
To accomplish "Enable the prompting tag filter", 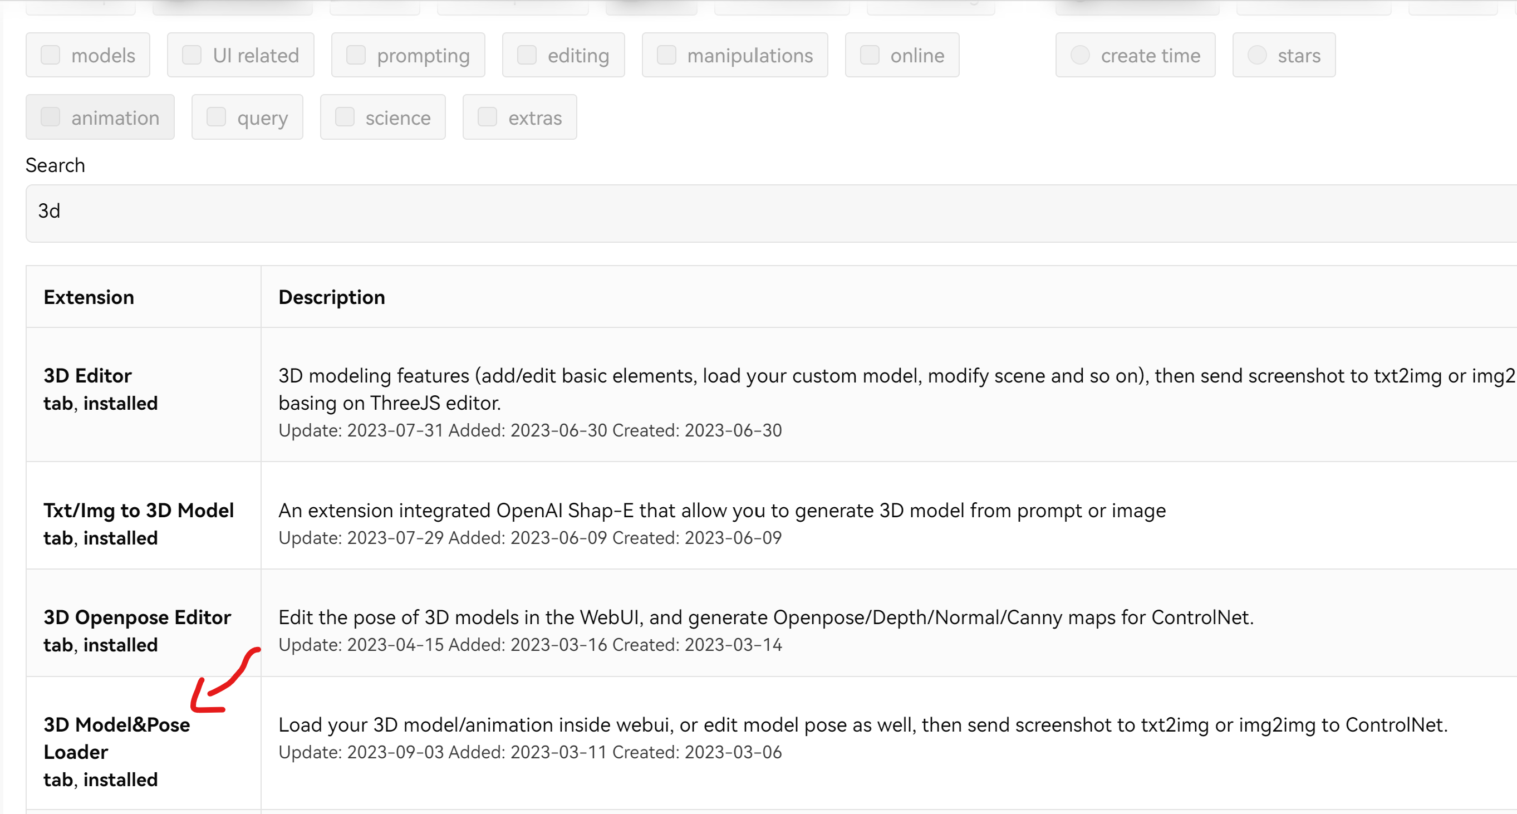I will tap(356, 55).
